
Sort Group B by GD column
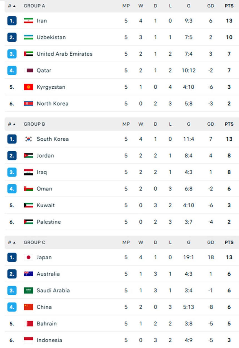click(x=211, y=124)
